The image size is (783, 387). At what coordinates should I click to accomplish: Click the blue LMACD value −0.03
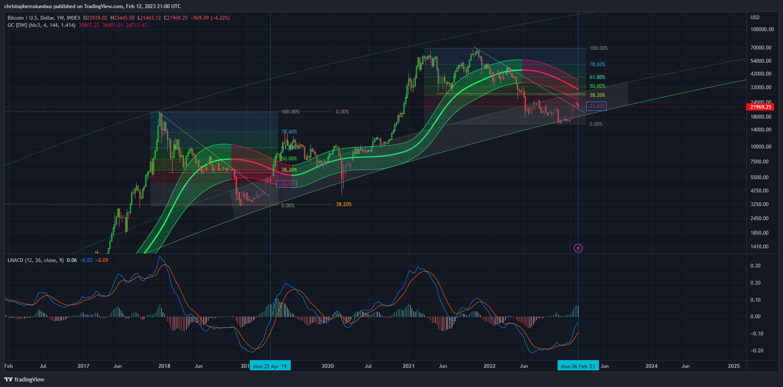(87, 260)
